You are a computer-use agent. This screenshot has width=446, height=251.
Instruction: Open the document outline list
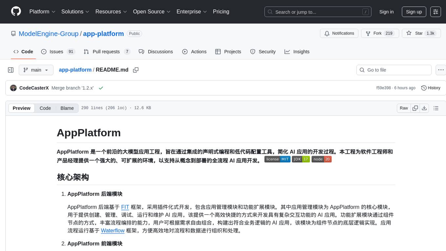(x=436, y=108)
